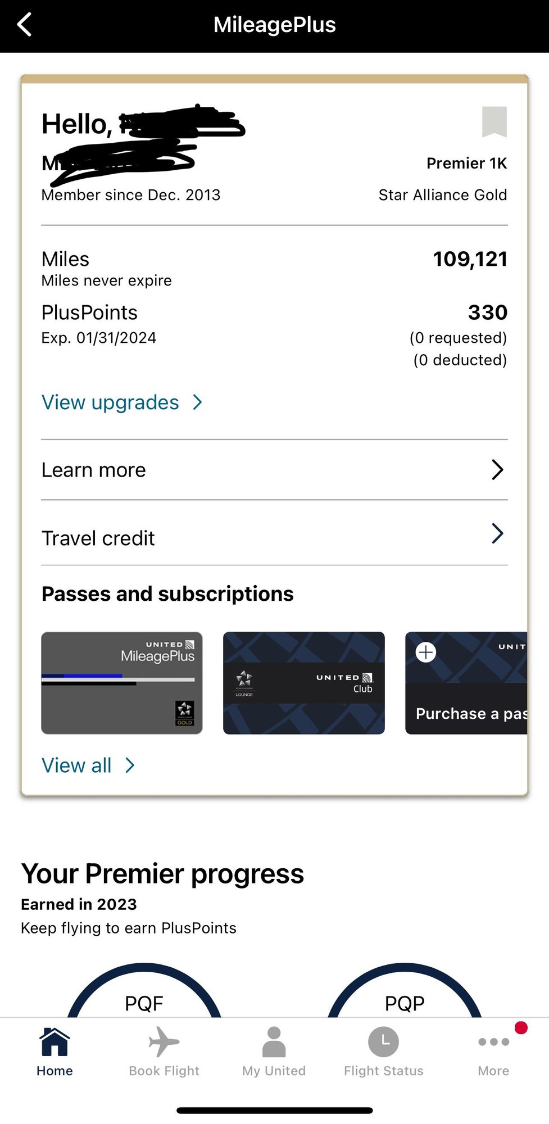Tap View all passes link
This screenshot has height=1124, width=549.
point(77,765)
